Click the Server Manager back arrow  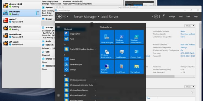(59, 17)
